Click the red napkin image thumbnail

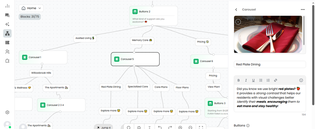pos(268,34)
